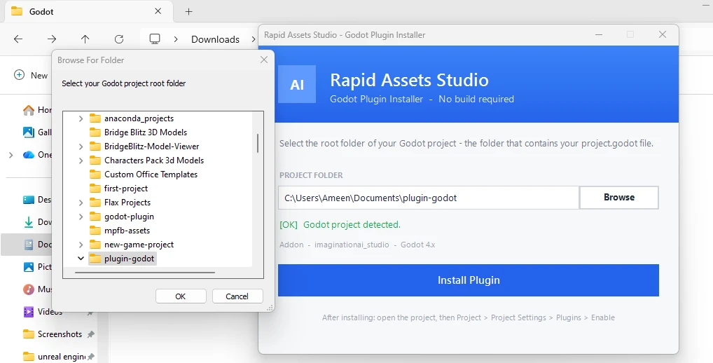Screen dimensions: 713x363
Task: Select Custom Office Templates folder
Action: [144, 174]
